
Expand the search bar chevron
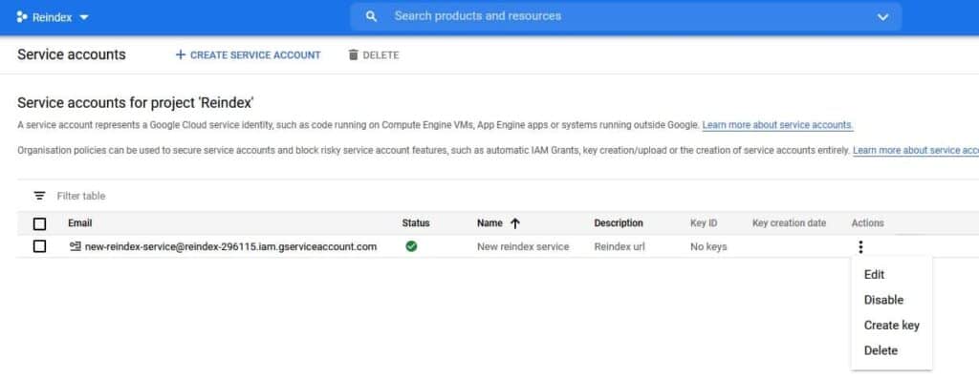(x=882, y=17)
